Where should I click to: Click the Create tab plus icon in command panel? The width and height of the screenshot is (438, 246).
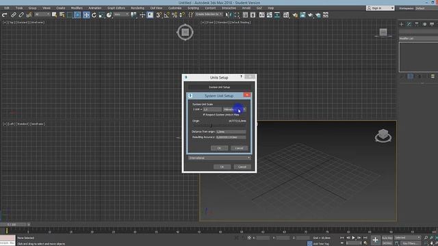click(x=402, y=25)
